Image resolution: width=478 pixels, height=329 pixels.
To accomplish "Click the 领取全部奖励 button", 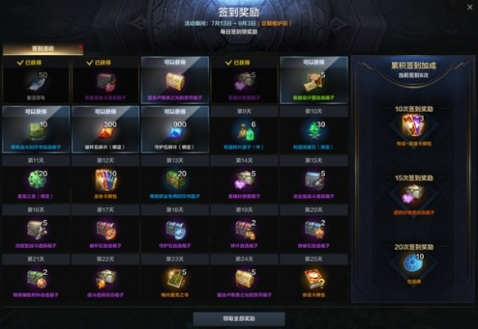I will (239, 318).
